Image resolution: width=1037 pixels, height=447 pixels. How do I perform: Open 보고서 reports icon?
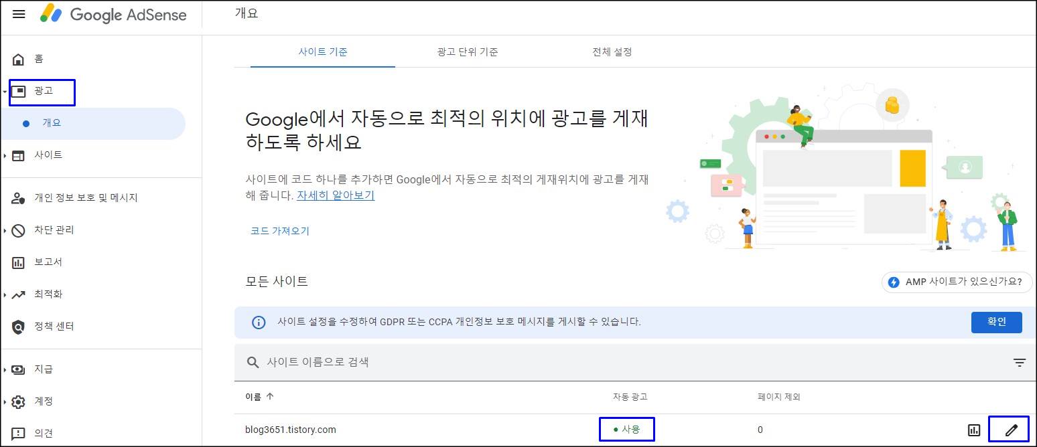pos(19,262)
